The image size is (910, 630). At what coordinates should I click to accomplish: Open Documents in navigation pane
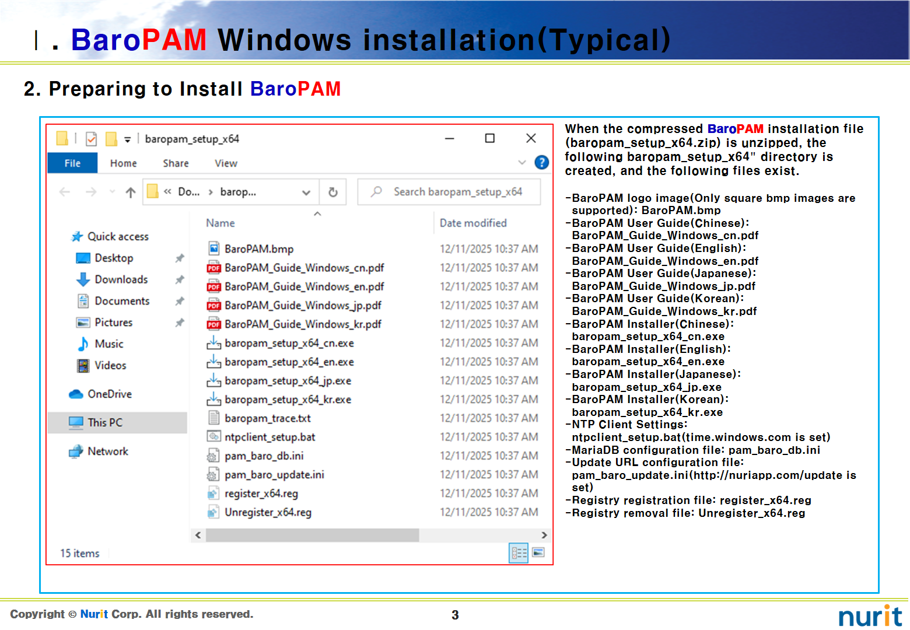click(x=122, y=301)
